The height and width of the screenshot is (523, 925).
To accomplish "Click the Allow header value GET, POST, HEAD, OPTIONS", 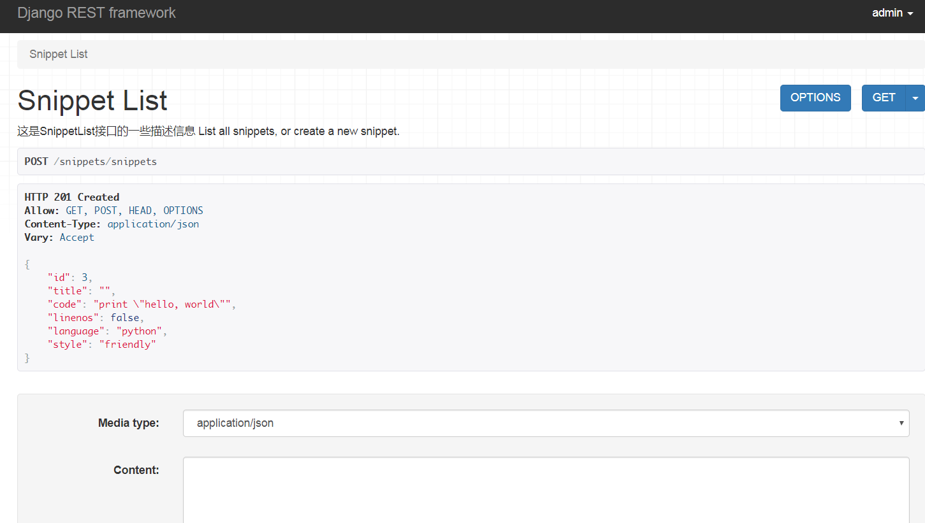I will [135, 210].
